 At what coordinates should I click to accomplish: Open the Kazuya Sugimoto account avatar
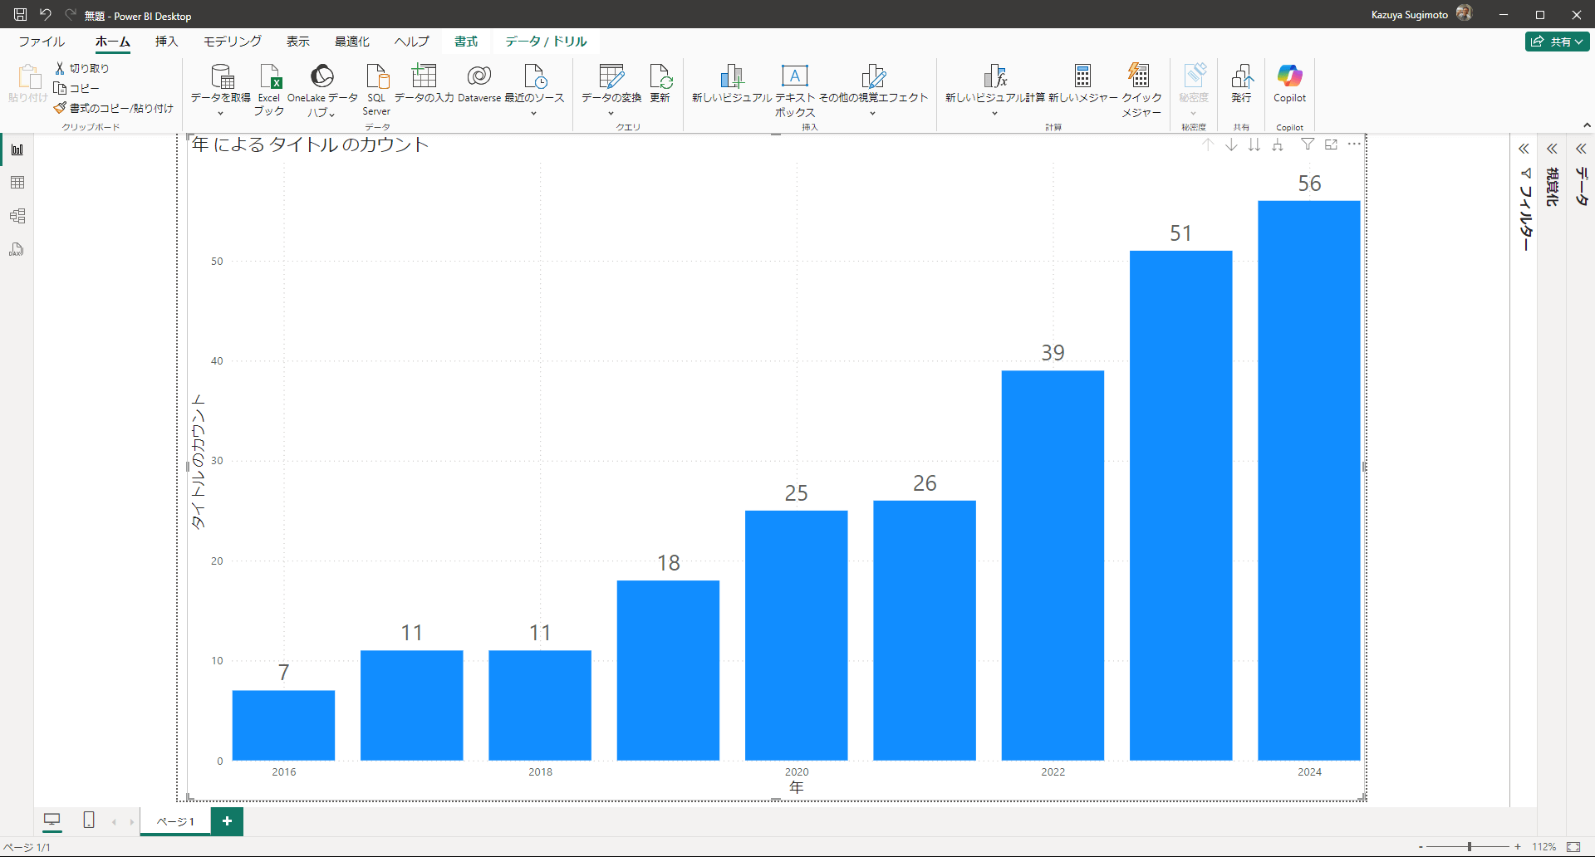[1464, 13]
